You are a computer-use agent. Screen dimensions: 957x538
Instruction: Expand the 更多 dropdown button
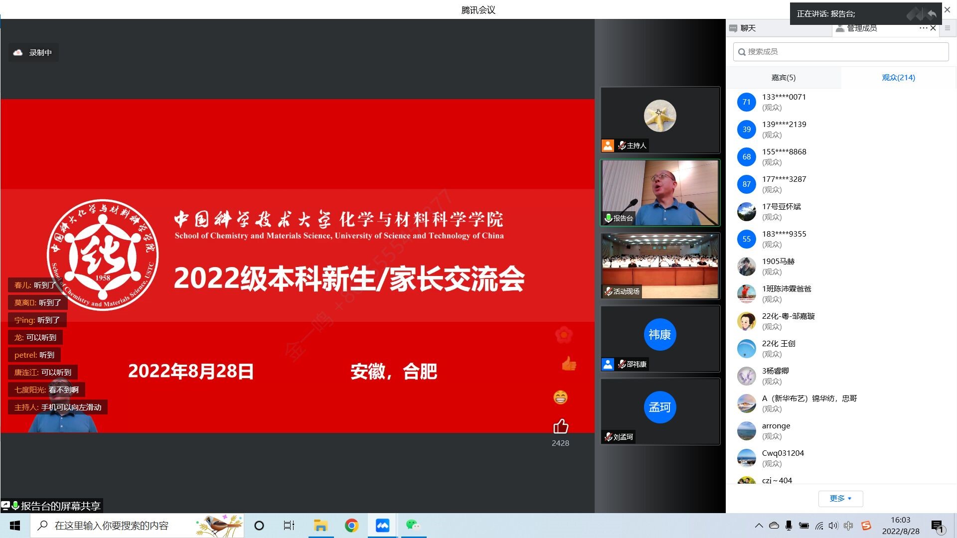[x=840, y=498]
